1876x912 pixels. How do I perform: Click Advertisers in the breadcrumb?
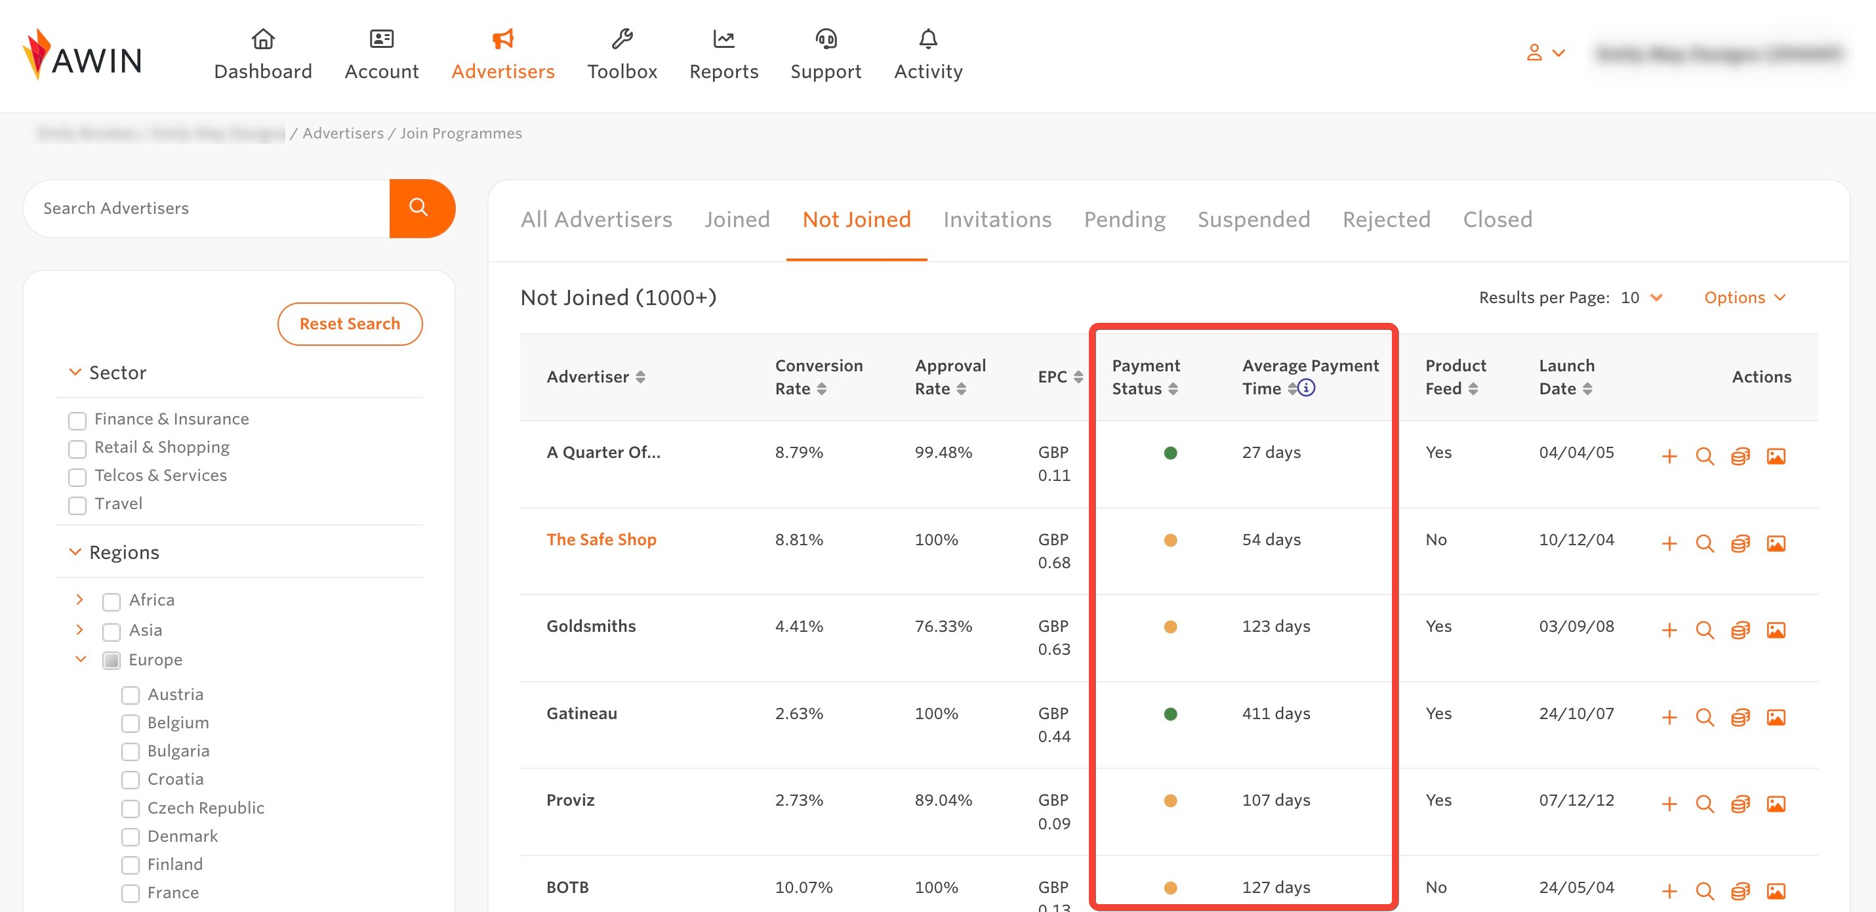coord(343,133)
